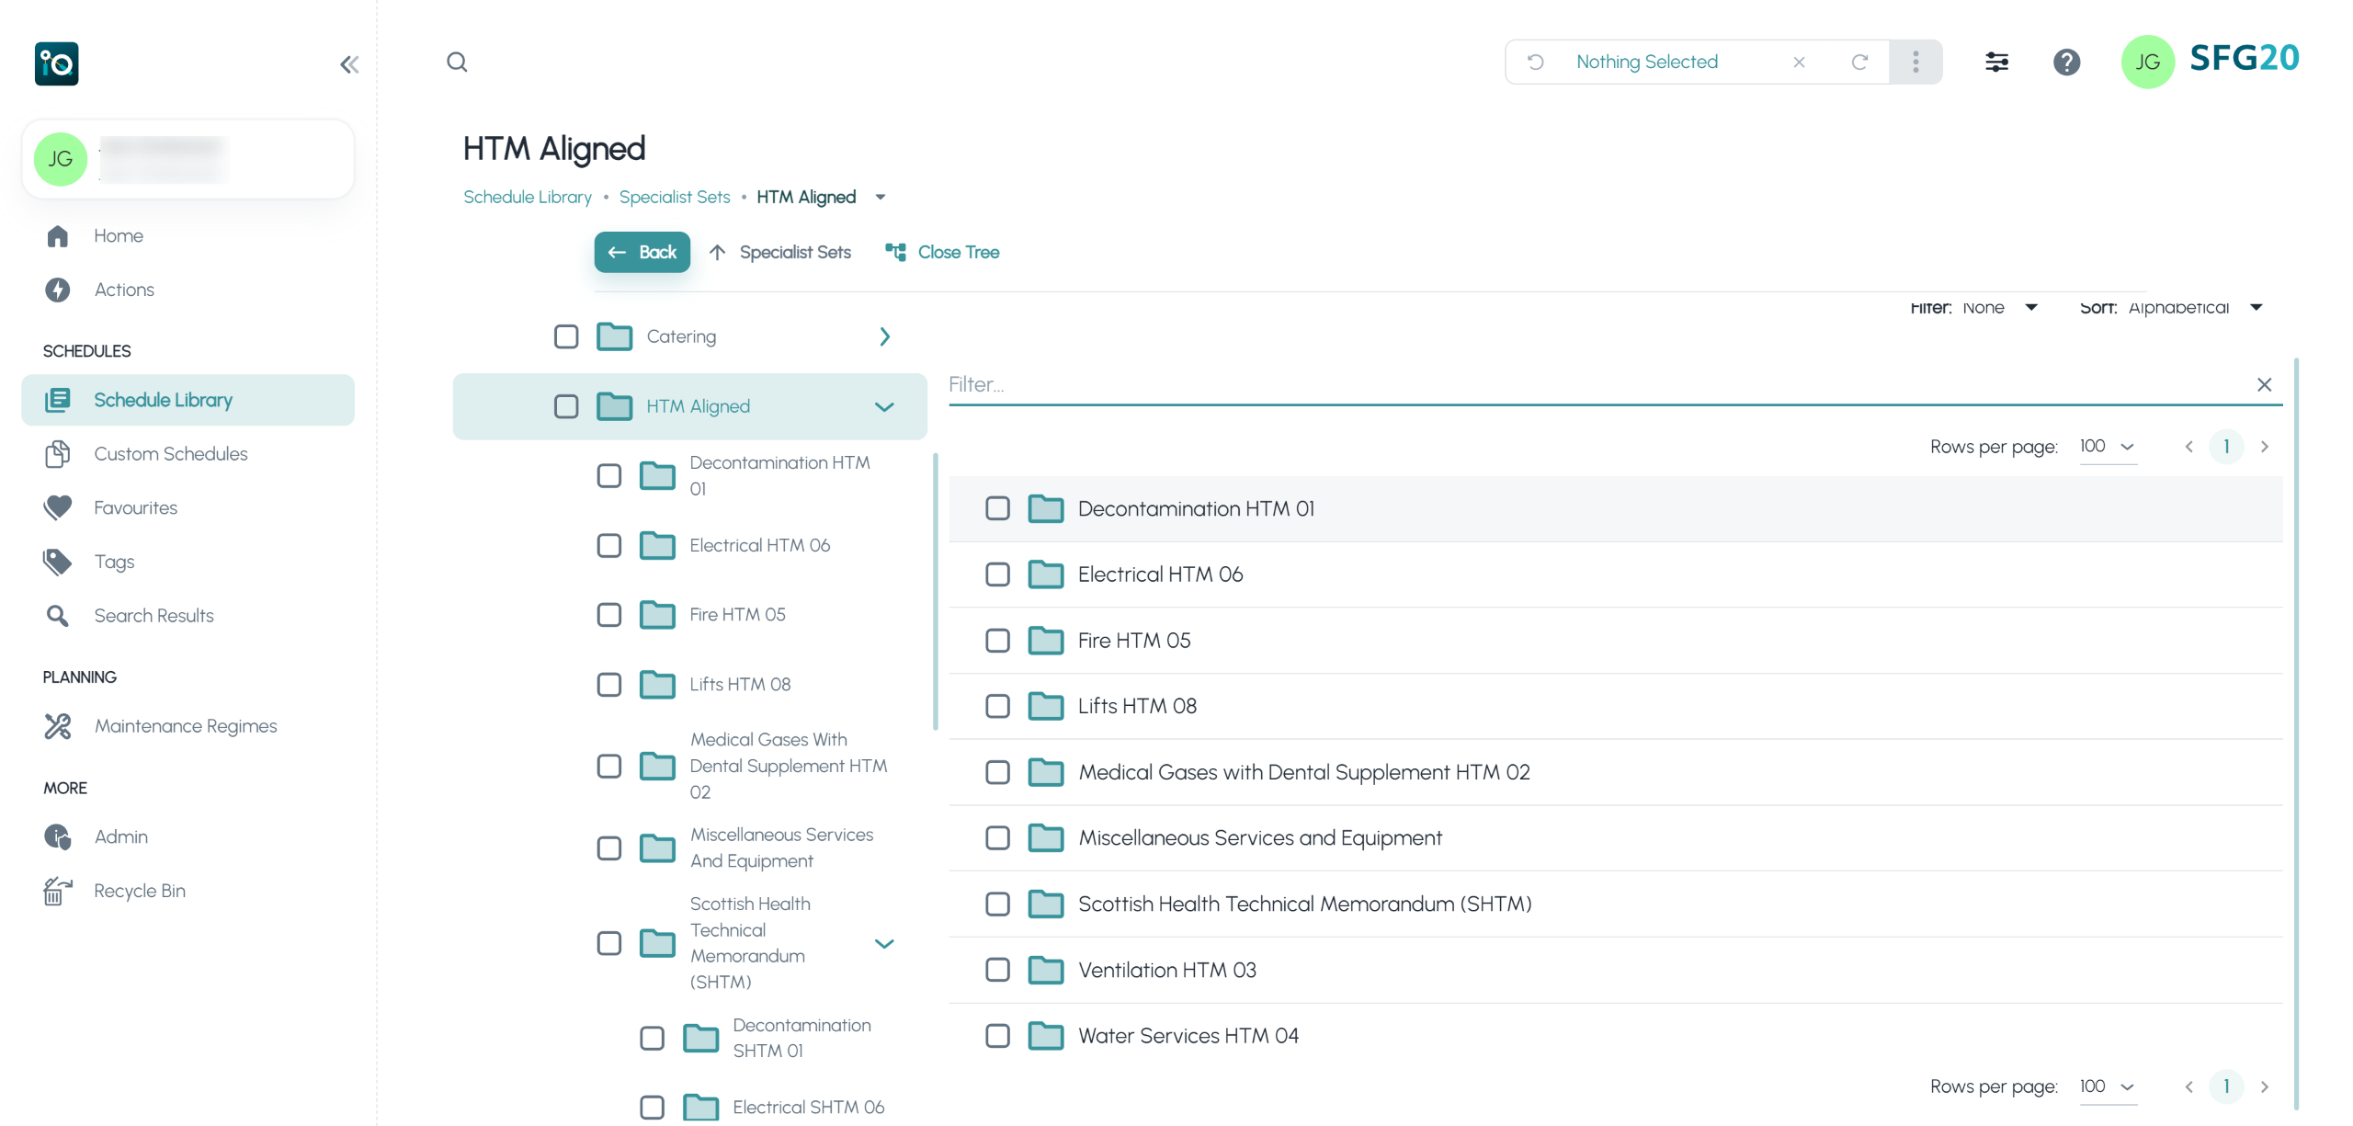The height and width of the screenshot is (1126, 2353).
Task: Click the redo arrow in selection bar
Action: tap(1859, 62)
